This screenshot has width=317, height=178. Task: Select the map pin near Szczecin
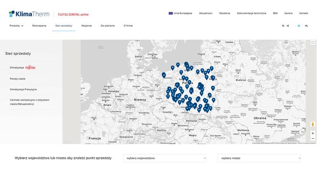click(x=164, y=75)
